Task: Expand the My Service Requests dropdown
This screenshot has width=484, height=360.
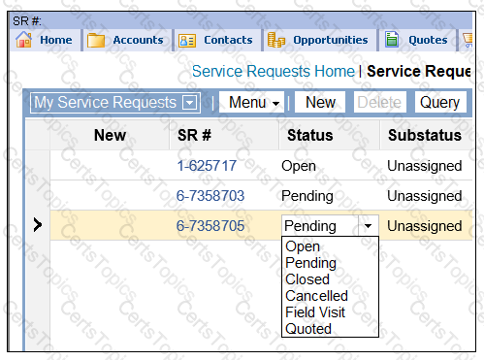Action: click(x=189, y=103)
